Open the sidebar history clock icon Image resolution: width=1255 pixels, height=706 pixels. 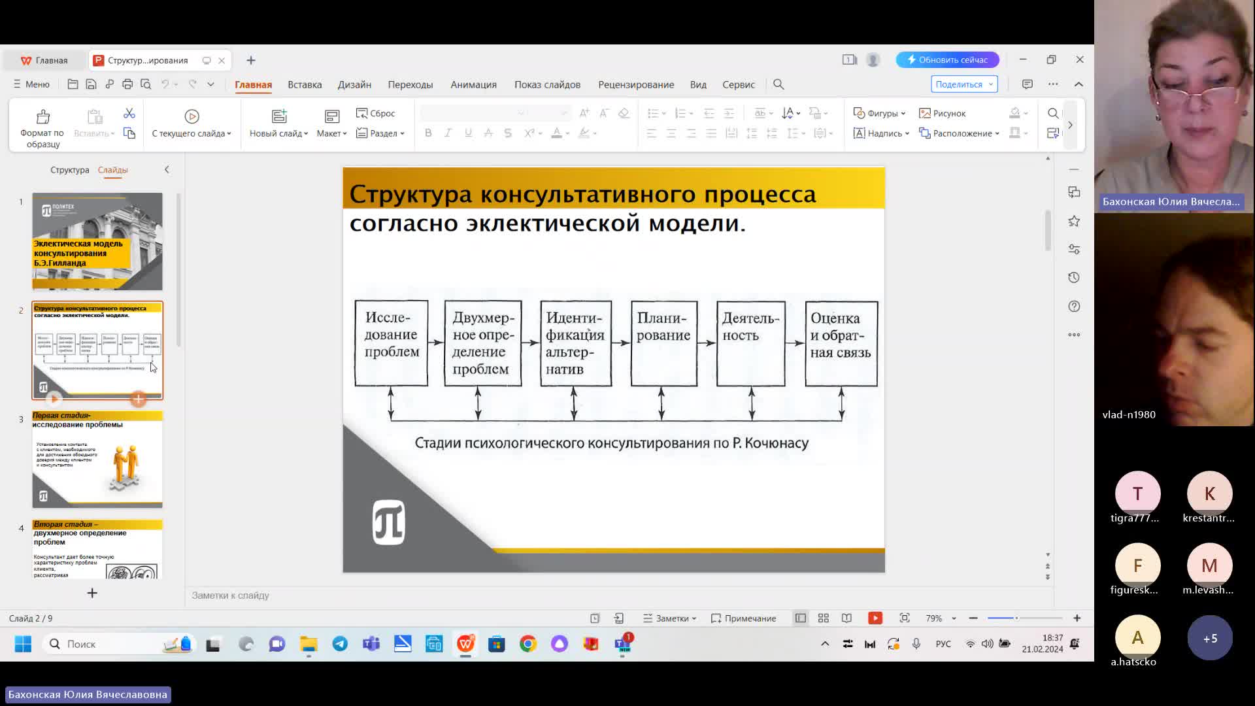[1074, 278]
